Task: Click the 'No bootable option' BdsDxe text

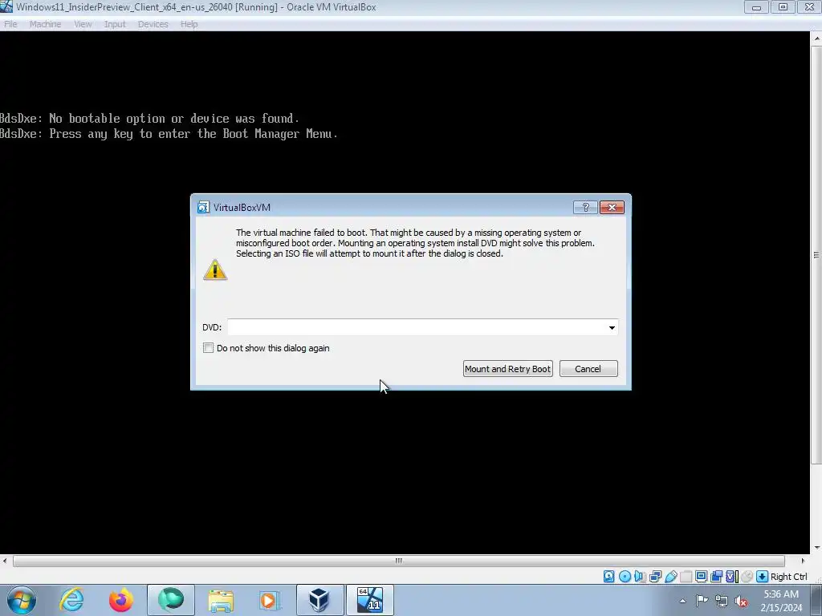Action: tap(149, 119)
